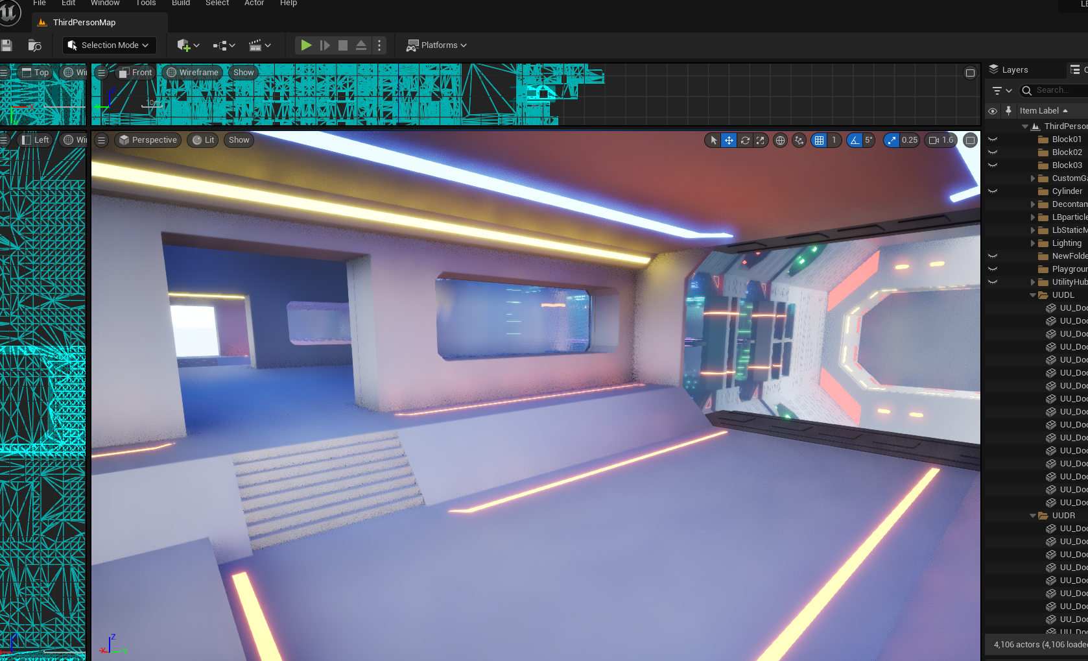This screenshot has height=661, width=1088.
Task: Click the Play level button
Action: pos(306,45)
